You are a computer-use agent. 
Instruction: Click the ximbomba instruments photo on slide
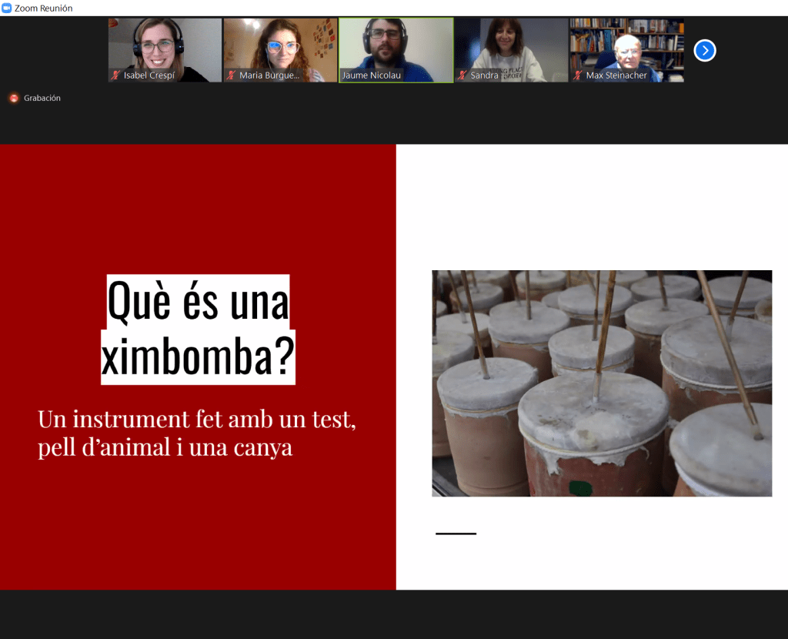click(x=601, y=383)
